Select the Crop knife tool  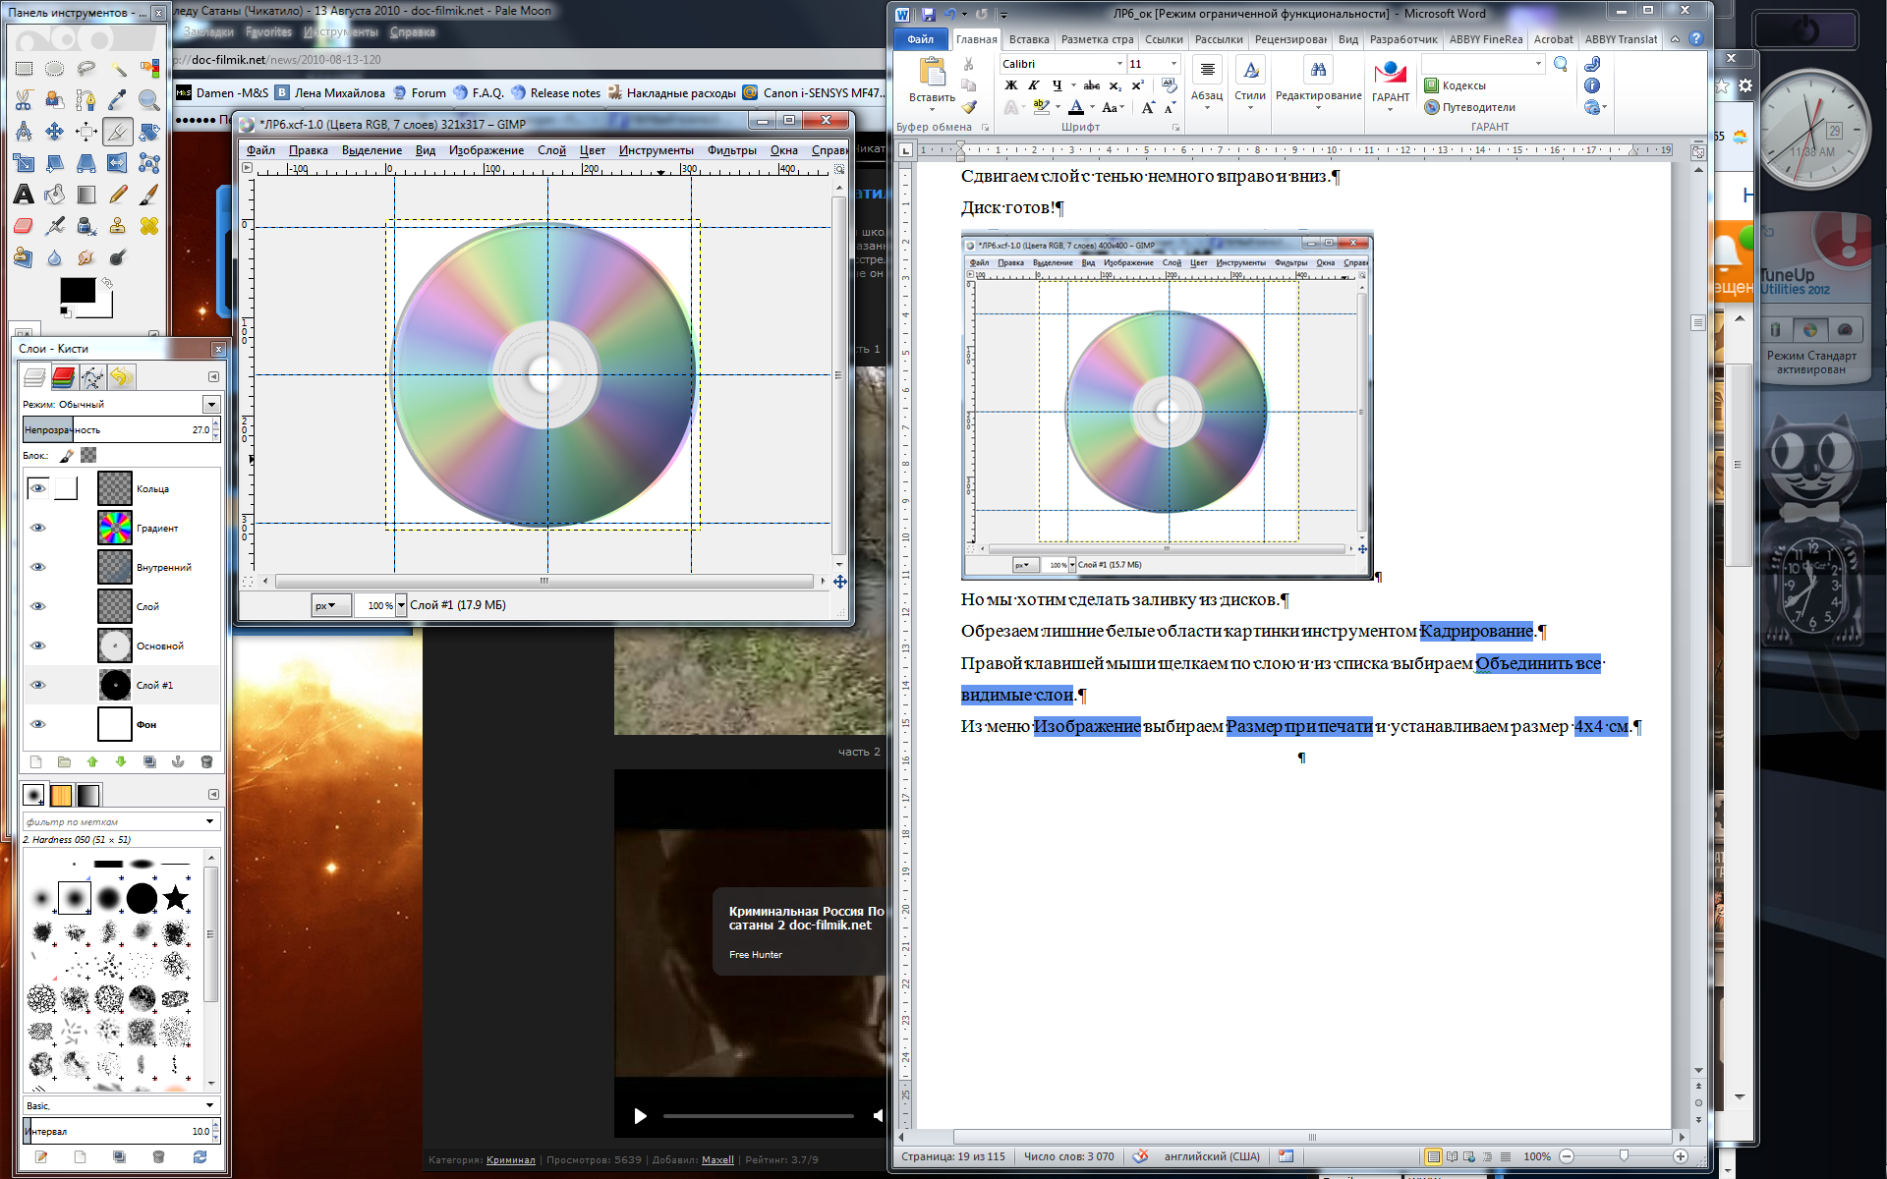[x=118, y=132]
